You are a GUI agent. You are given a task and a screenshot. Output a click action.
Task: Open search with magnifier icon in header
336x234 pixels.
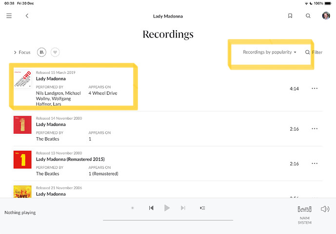[308, 16]
